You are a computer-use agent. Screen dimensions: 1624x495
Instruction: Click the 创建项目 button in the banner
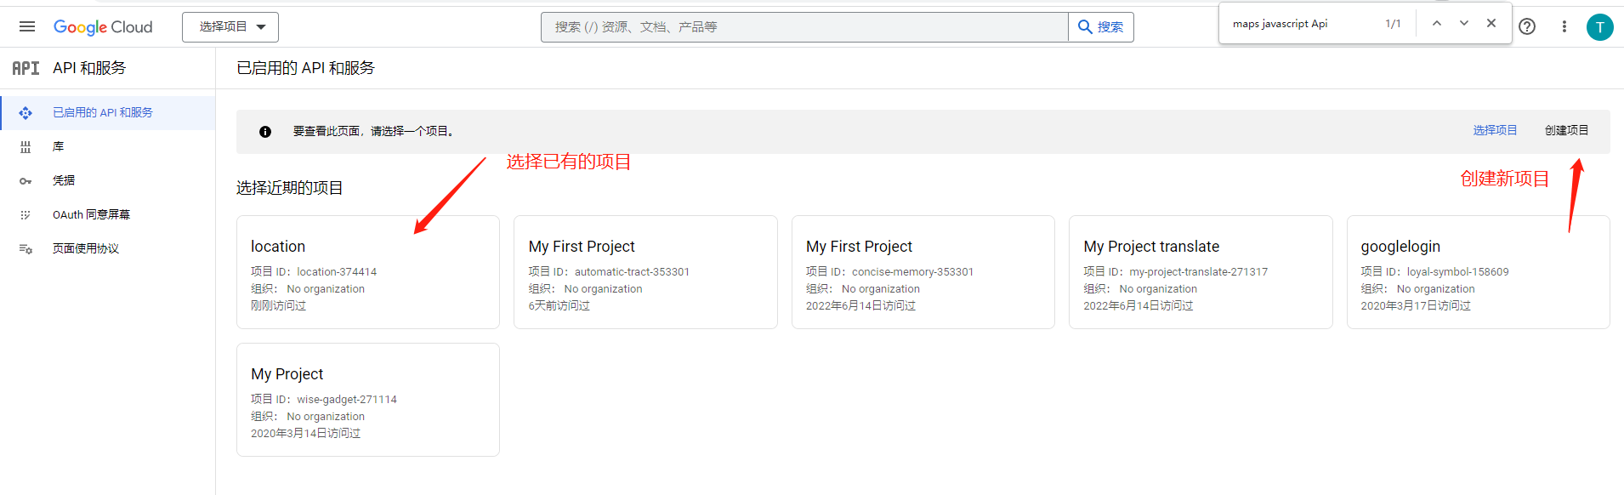click(x=1566, y=130)
